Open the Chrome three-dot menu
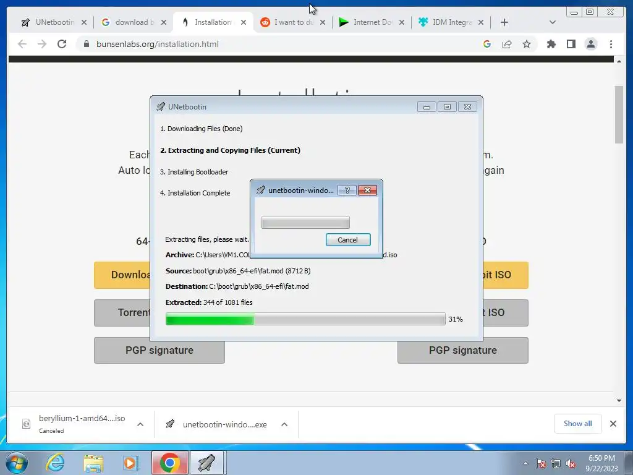This screenshot has height=475, width=633. pos(611,44)
